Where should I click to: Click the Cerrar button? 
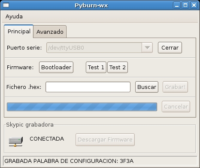pos(170,47)
